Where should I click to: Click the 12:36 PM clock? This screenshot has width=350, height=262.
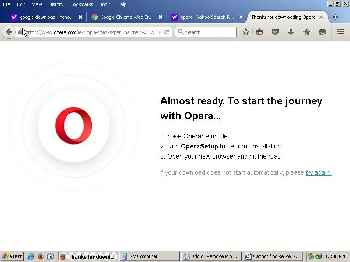coord(335,256)
